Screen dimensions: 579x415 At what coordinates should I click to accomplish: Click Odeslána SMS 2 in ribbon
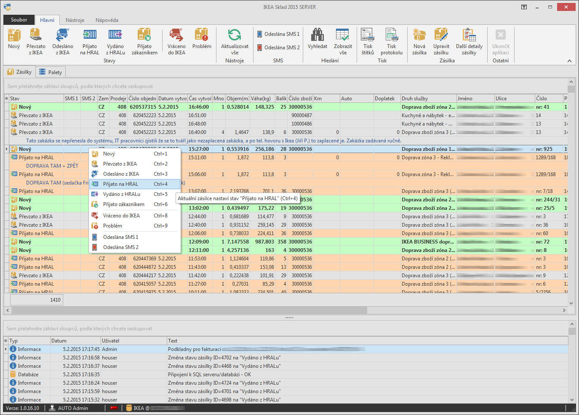click(278, 48)
